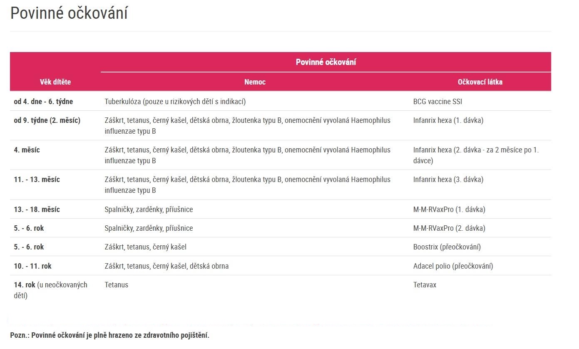Click the pink 'Povinné očkování' table header
Screen dimensions: 579x349
[x=326, y=62]
